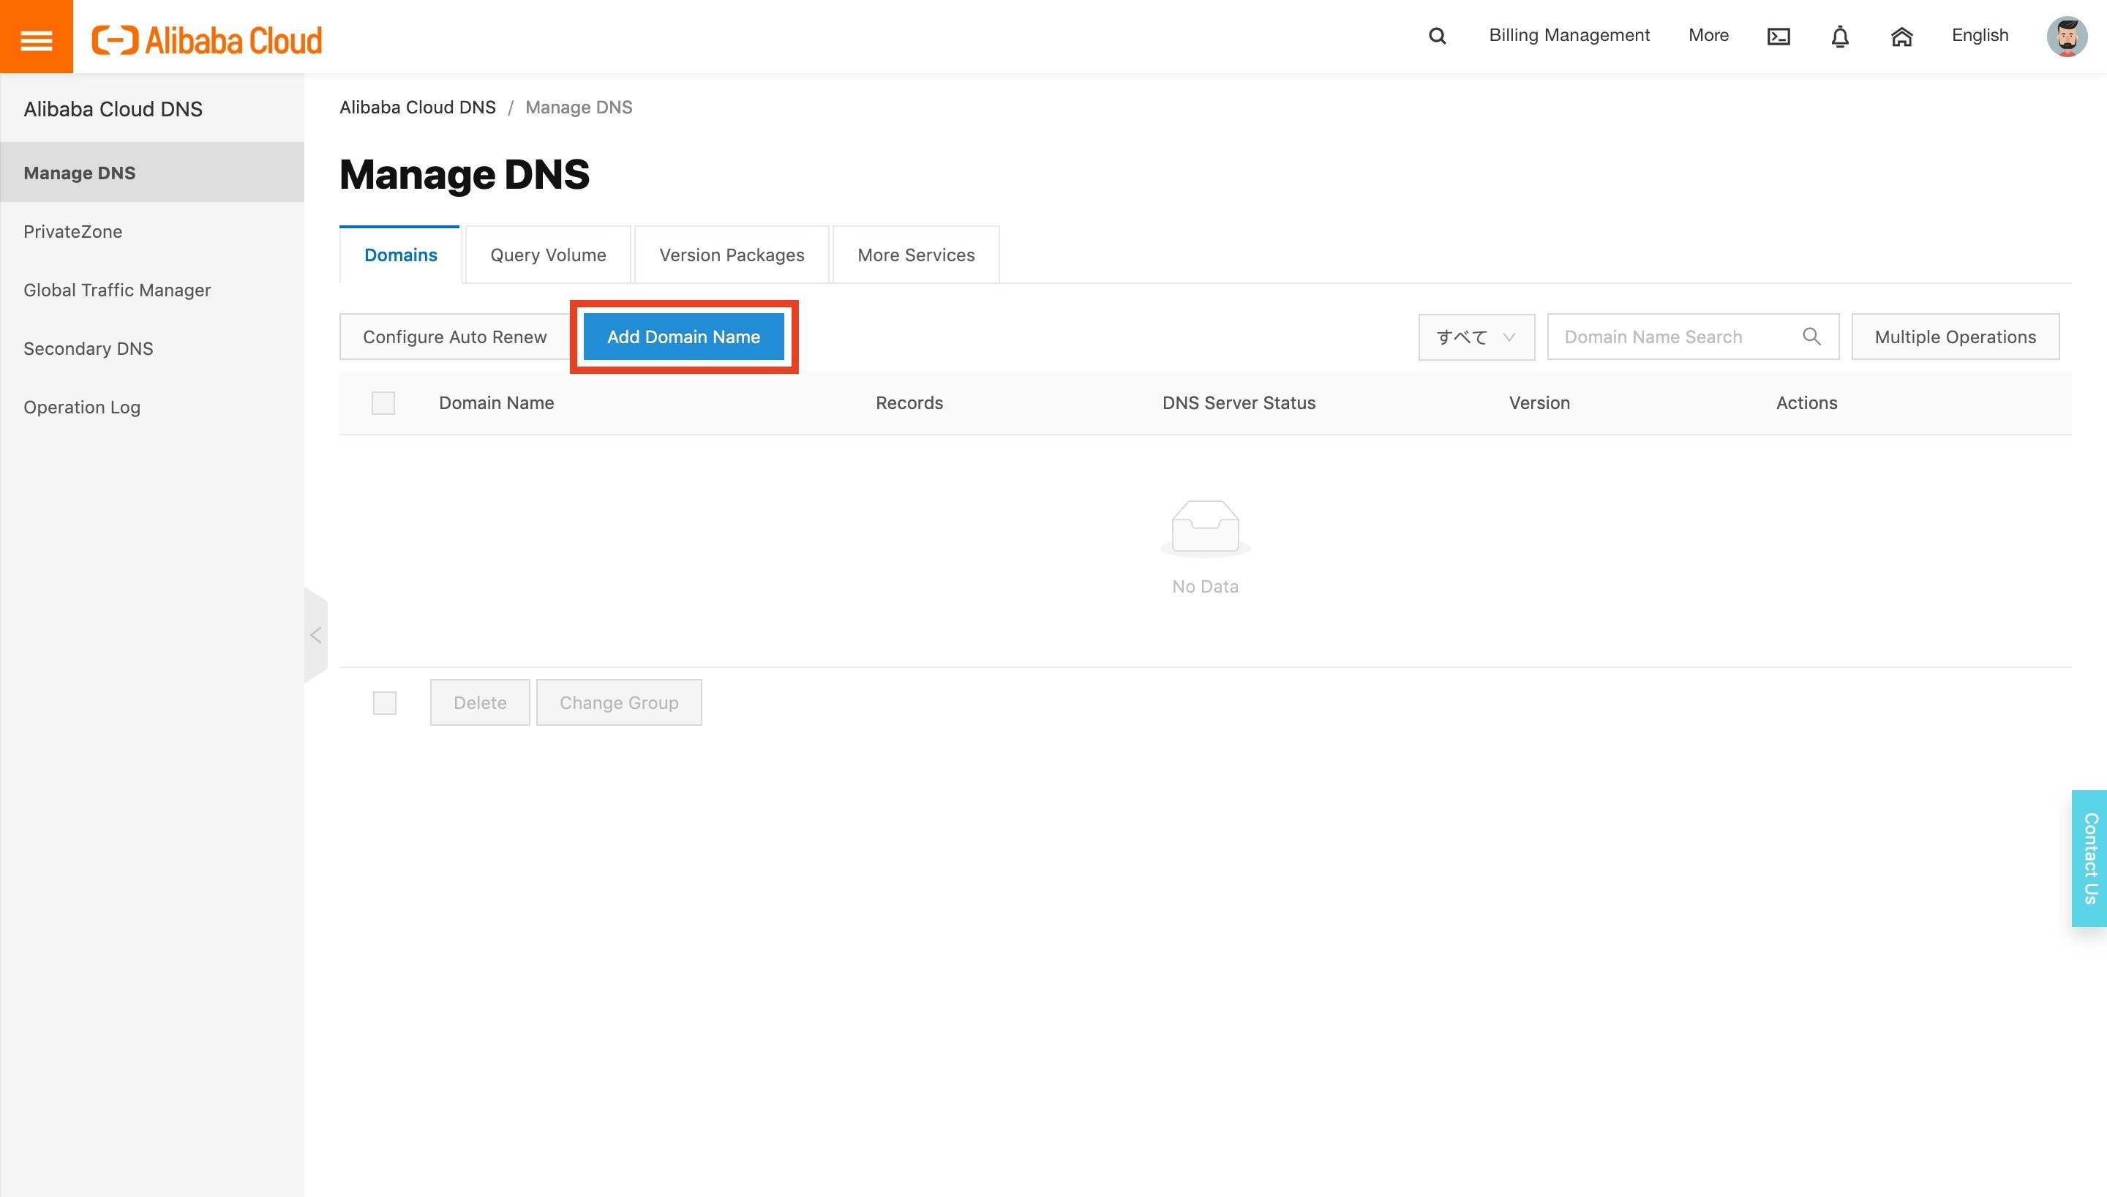The image size is (2107, 1197).
Task: Open the hamburger navigation menu
Action: [36, 37]
